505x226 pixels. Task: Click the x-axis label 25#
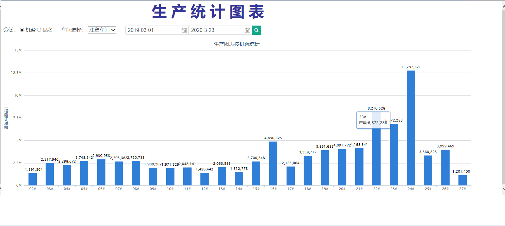[428, 189]
